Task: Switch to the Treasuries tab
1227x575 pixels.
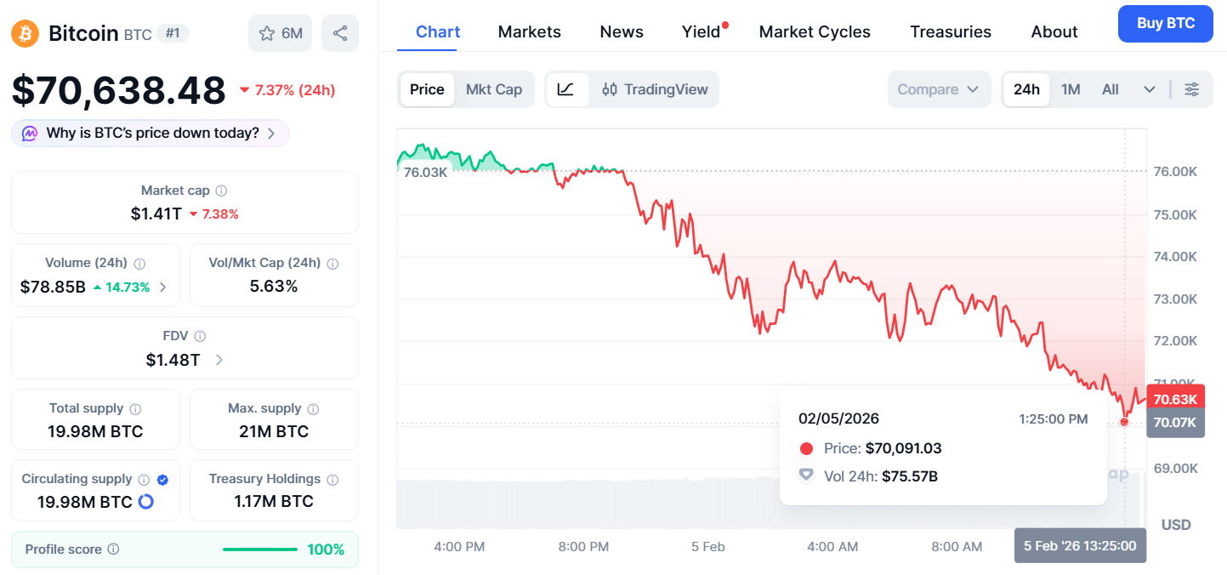Action: pos(950,31)
